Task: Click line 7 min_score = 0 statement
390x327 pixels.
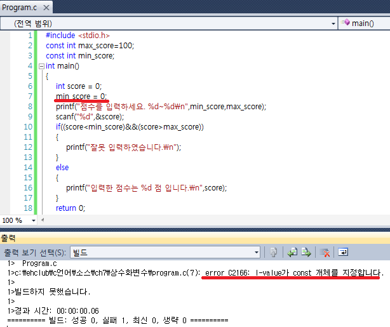Action: [x=81, y=97]
